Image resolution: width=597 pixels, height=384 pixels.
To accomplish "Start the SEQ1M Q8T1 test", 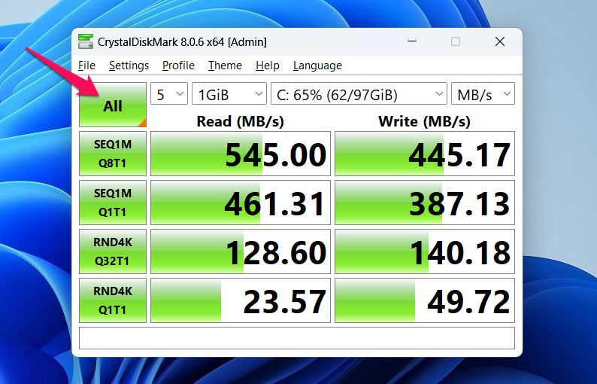I will click(x=113, y=154).
